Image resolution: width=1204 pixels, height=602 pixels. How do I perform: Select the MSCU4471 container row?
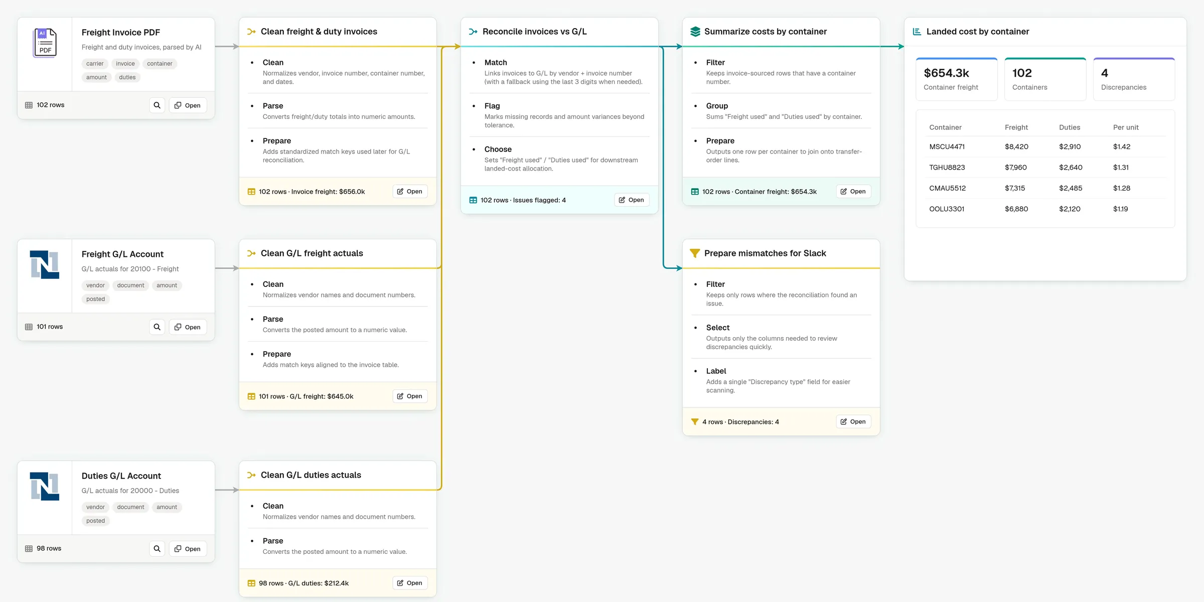1045,147
